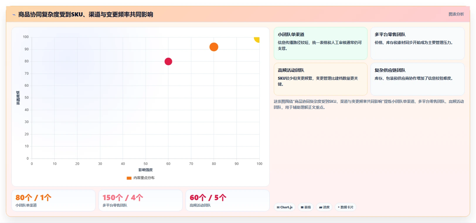Click the 内容重点分布 legend label
Image resolution: width=476 pixels, height=223 pixels.
[x=144, y=178]
